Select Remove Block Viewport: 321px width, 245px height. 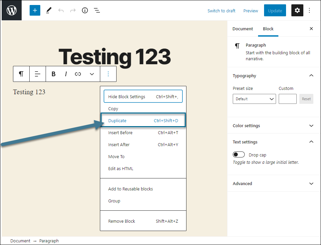coord(143,221)
